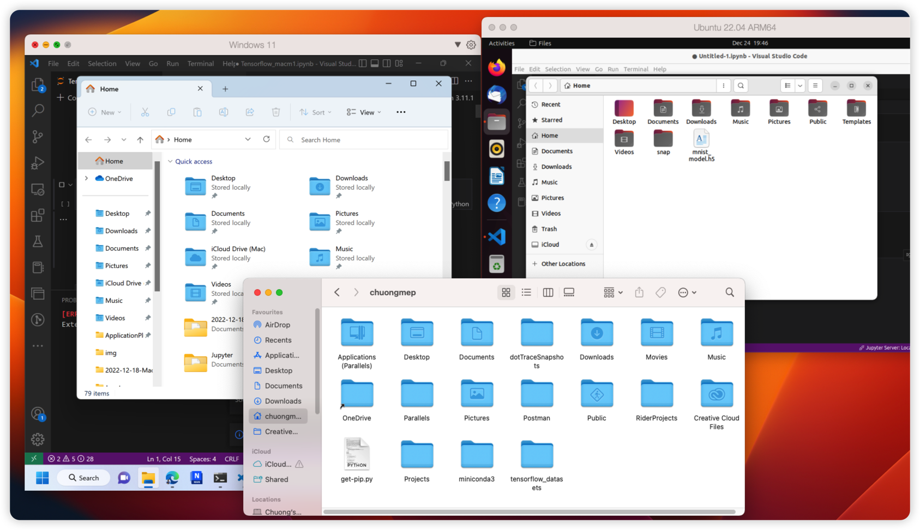Open Firefox from the Ubuntu dock
The height and width of the screenshot is (530, 920).
[496, 68]
